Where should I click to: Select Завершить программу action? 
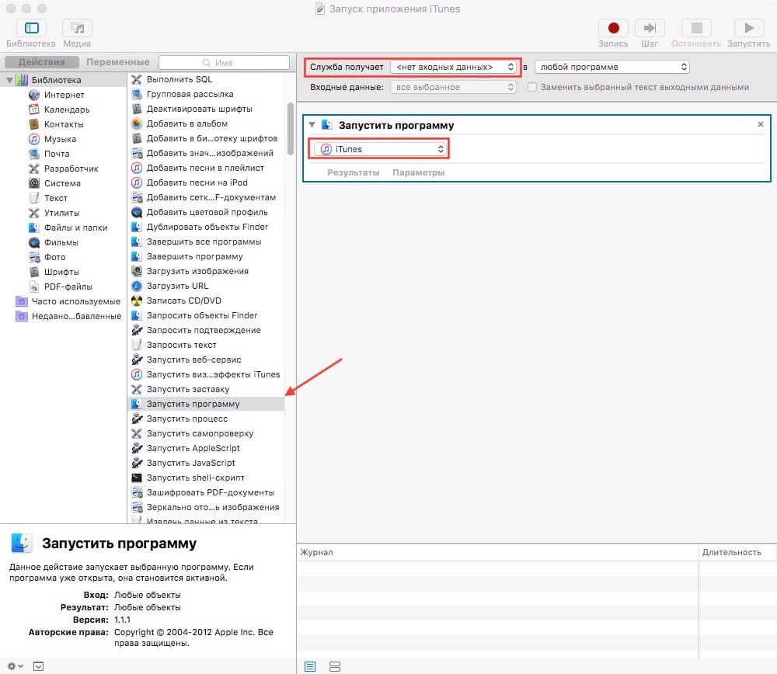(206, 256)
